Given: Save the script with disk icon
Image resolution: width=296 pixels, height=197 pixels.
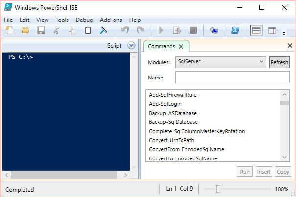Looking at the screenshot, I should tap(41, 30).
